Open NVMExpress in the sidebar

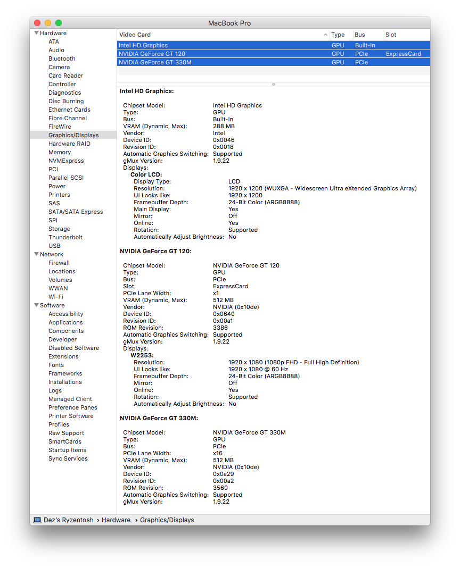66,161
